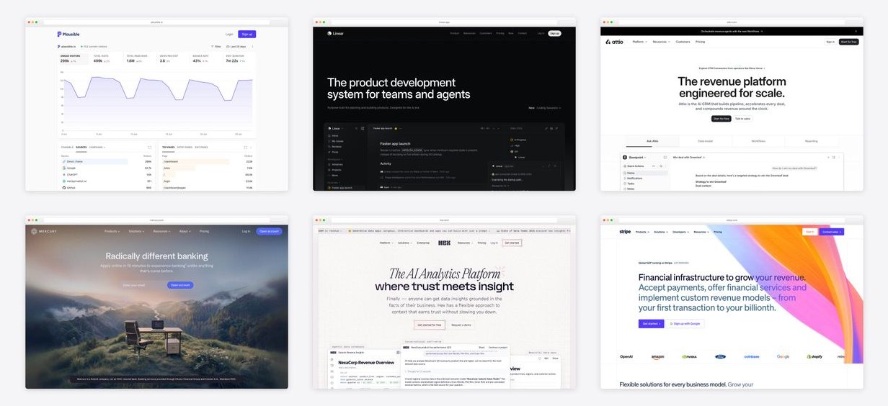888x406 pixels.
Task: Switch to the Top Pages tab in Plausible
Action: (x=169, y=148)
